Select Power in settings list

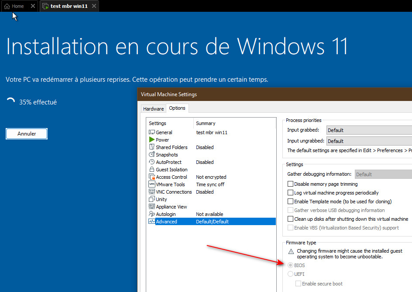pyautogui.click(x=212, y=140)
